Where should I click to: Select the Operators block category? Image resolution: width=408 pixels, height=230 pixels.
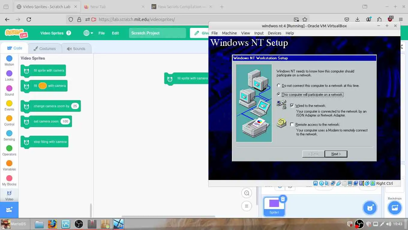9,151
